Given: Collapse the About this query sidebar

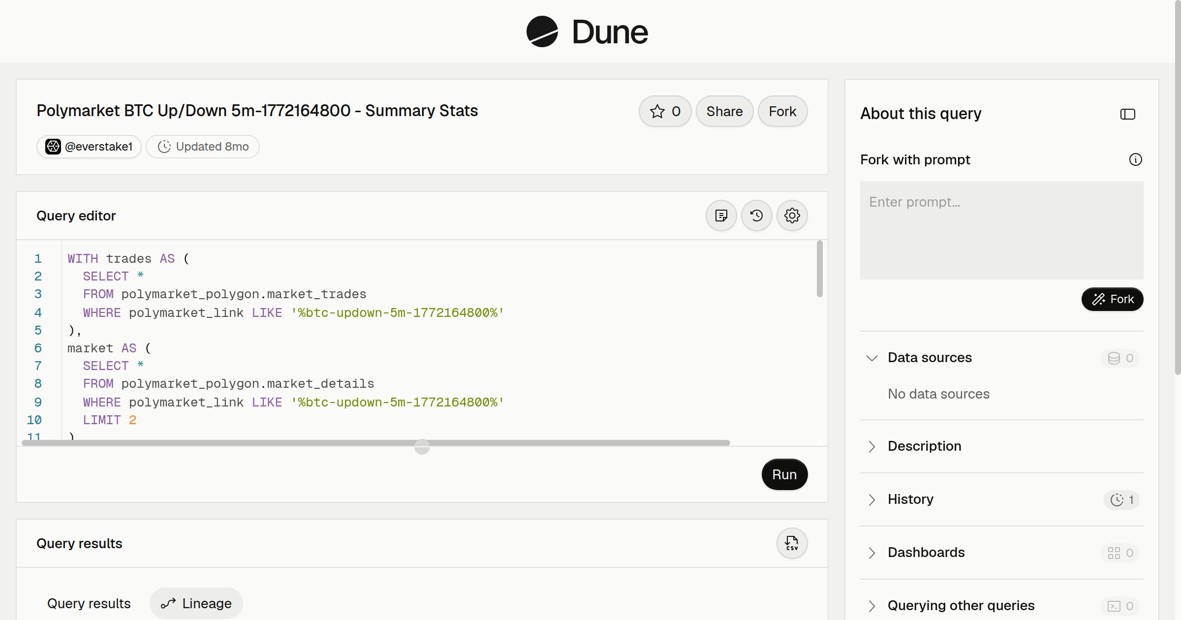Looking at the screenshot, I should coord(1127,114).
